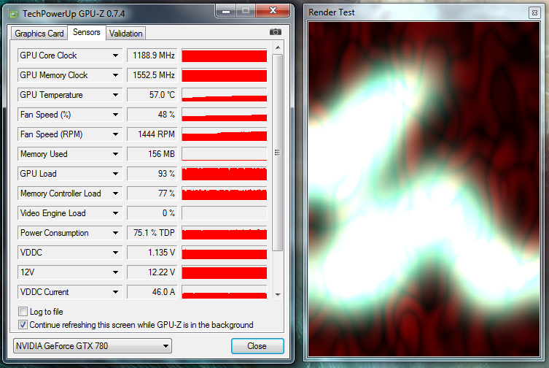Click the GPU-Z title bar application icon

click(14, 14)
